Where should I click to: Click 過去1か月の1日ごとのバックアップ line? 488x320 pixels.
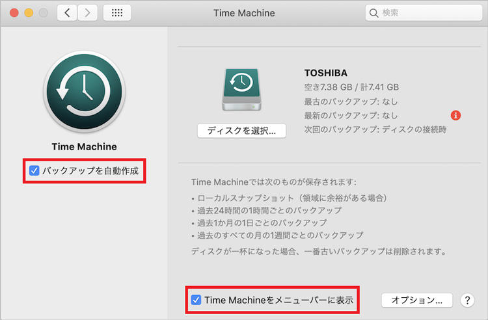(259, 223)
